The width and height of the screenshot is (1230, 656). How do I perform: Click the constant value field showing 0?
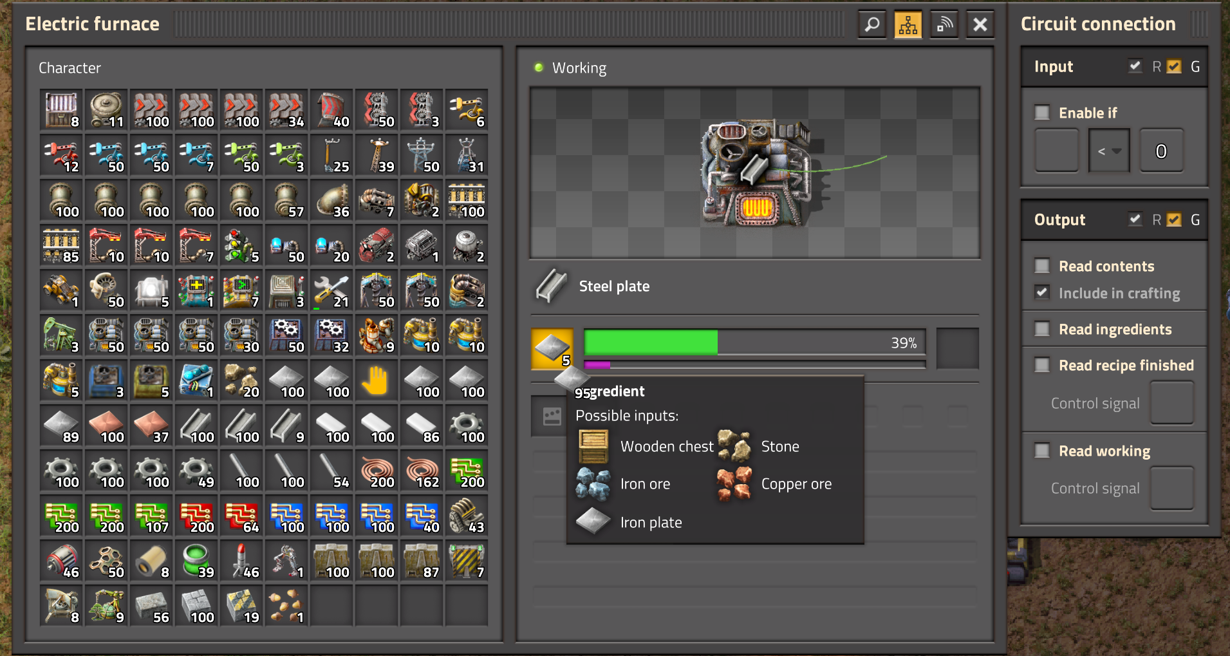[1161, 151]
